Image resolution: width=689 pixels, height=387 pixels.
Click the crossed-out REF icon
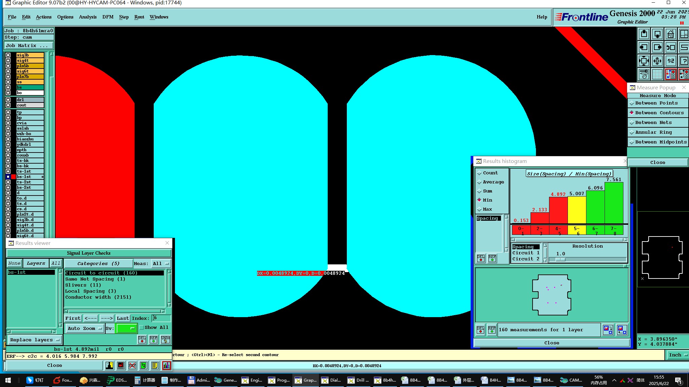tap(132, 365)
